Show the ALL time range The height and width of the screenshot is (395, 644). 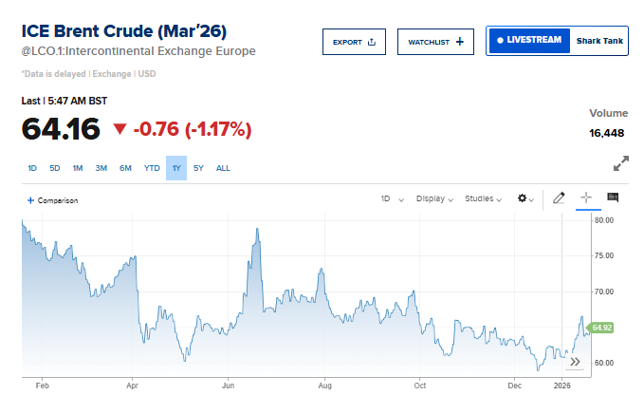coord(223,169)
